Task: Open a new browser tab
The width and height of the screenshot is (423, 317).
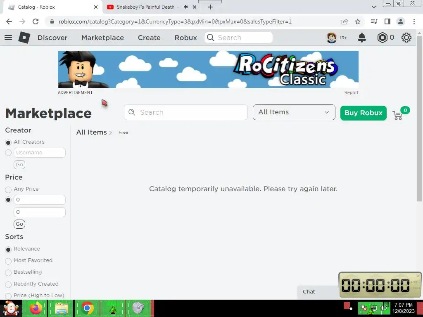Action: coord(210,7)
